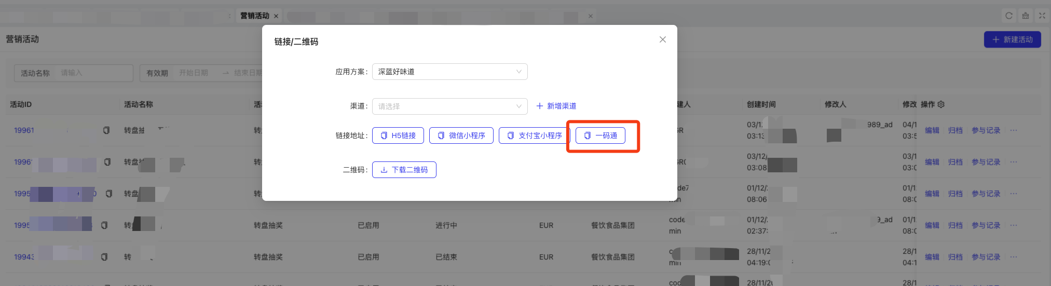Screen dimensions: 1051x286
Task: Copy the H5链接 address
Action: click(x=398, y=135)
